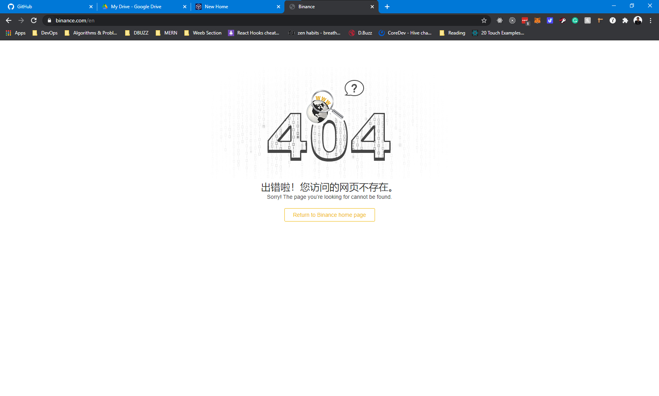Open the red extension with badge 1
The height and width of the screenshot is (396, 659).
[525, 21]
